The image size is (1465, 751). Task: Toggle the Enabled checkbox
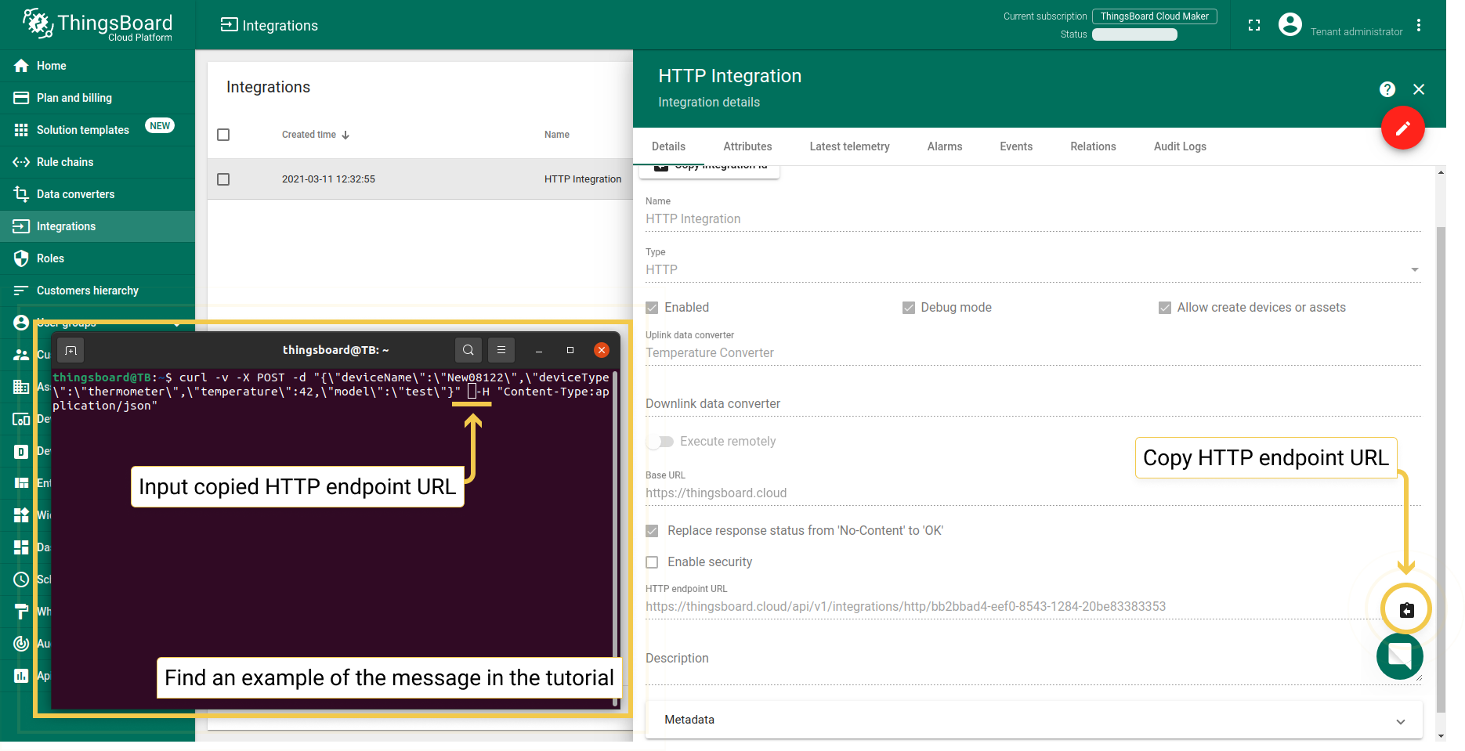652,308
